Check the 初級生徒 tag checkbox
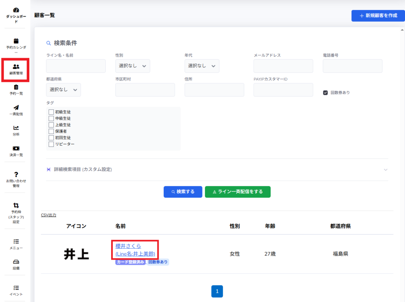Viewport: 405px width, 302px height. click(x=51, y=112)
